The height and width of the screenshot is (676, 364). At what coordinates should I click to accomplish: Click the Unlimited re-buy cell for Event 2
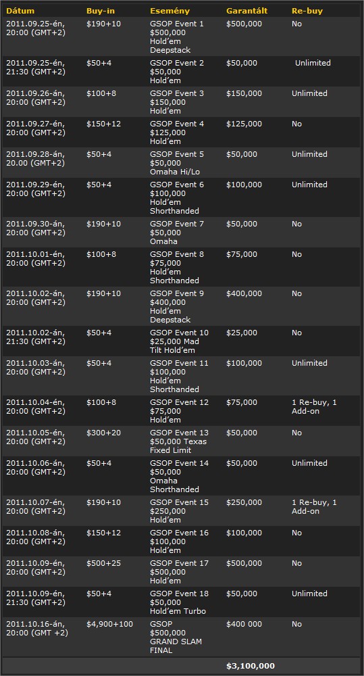[x=313, y=63]
